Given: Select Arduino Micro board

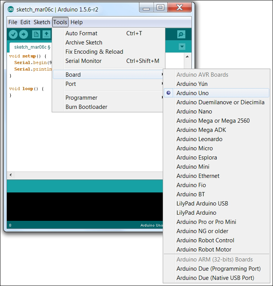Looking at the screenshot, I should pos(216,148).
